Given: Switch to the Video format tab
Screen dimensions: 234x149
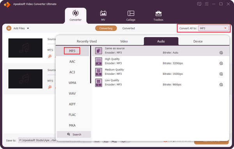Looking at the screenshot, I should click(x=124, y=41).
